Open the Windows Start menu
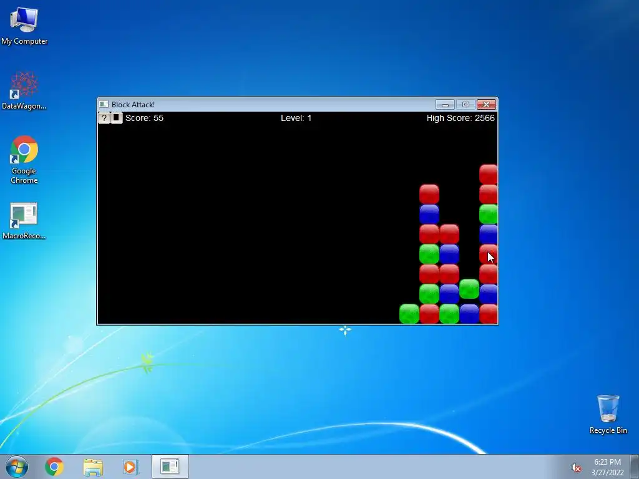This screenshot has height=479, width=639. (x=17, y=467)
